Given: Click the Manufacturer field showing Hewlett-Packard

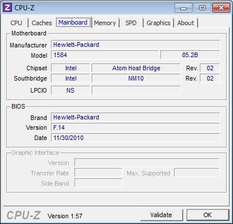Looking at the screenshot, I should pyautogui.click(x=136, y=45).
